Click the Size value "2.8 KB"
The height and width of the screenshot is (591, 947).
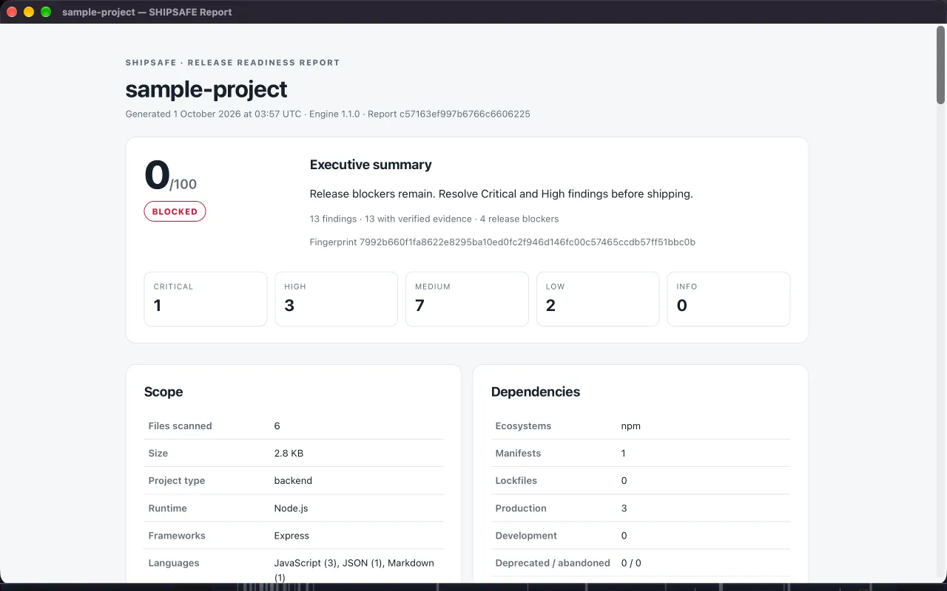pyautogui.click(x=289, y=453)
